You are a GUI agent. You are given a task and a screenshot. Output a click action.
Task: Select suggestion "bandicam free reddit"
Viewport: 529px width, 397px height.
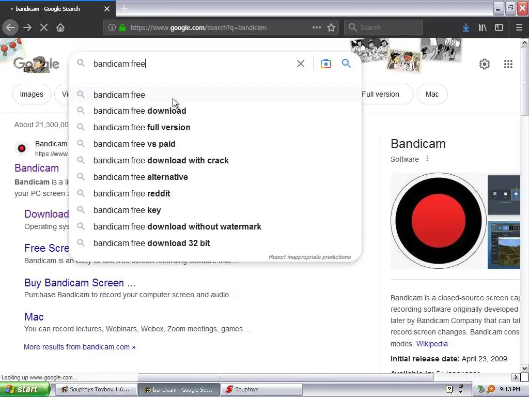(215, 193)
